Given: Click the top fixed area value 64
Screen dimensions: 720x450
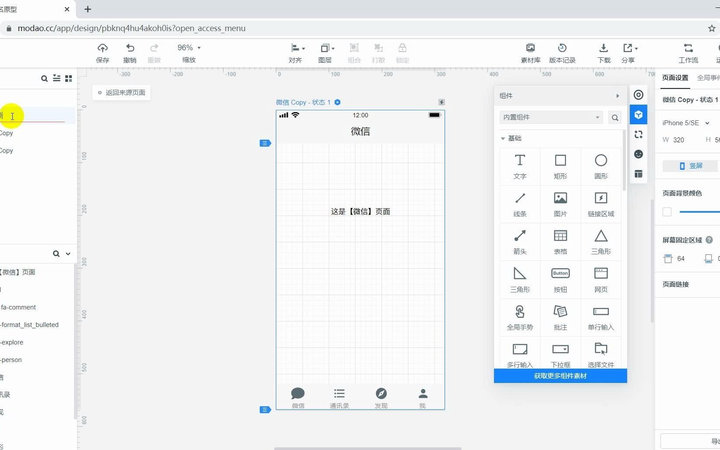Looking at the screenshot, I should tap(681, 259).
